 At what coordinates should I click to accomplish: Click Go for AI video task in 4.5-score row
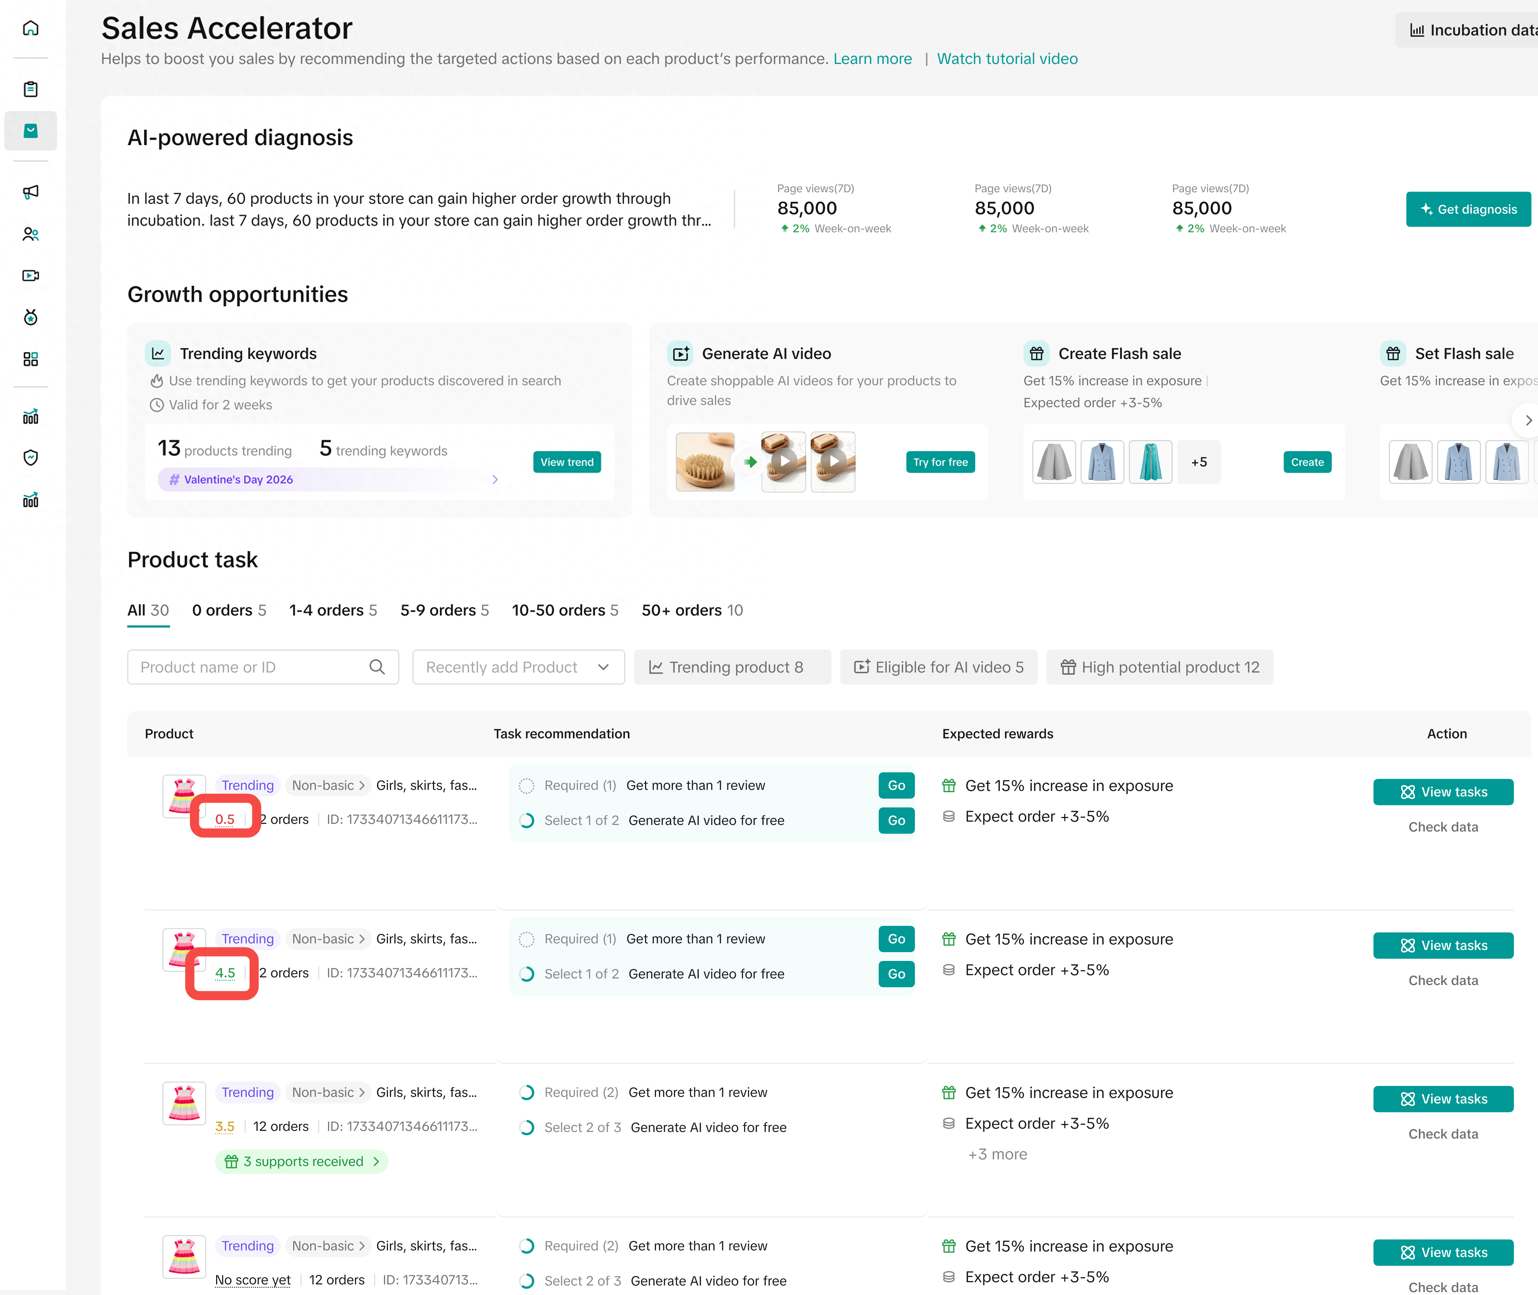(x=896, y=974)
